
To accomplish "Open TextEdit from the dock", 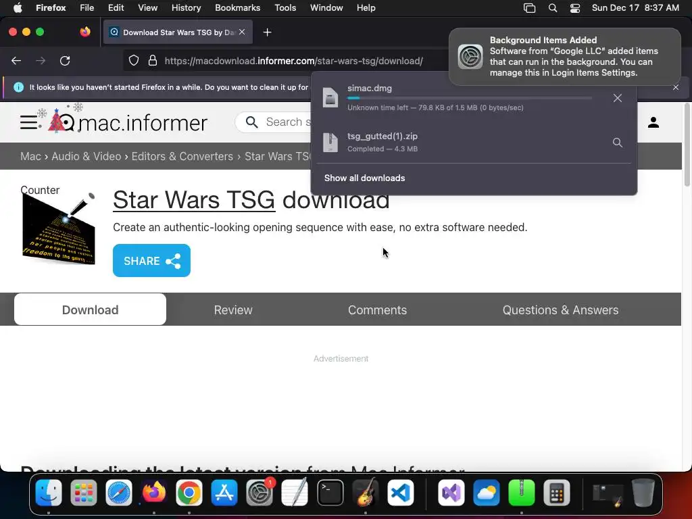I will (295, 493).
